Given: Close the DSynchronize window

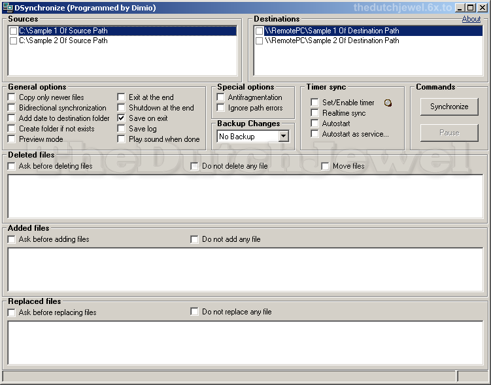Looking at the screenshot, I should click(483, 7).
